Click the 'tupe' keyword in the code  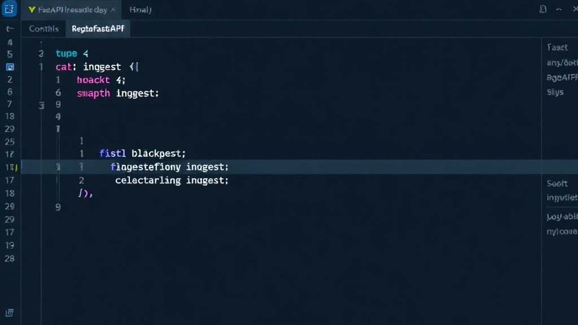click(x=67, y=54)
